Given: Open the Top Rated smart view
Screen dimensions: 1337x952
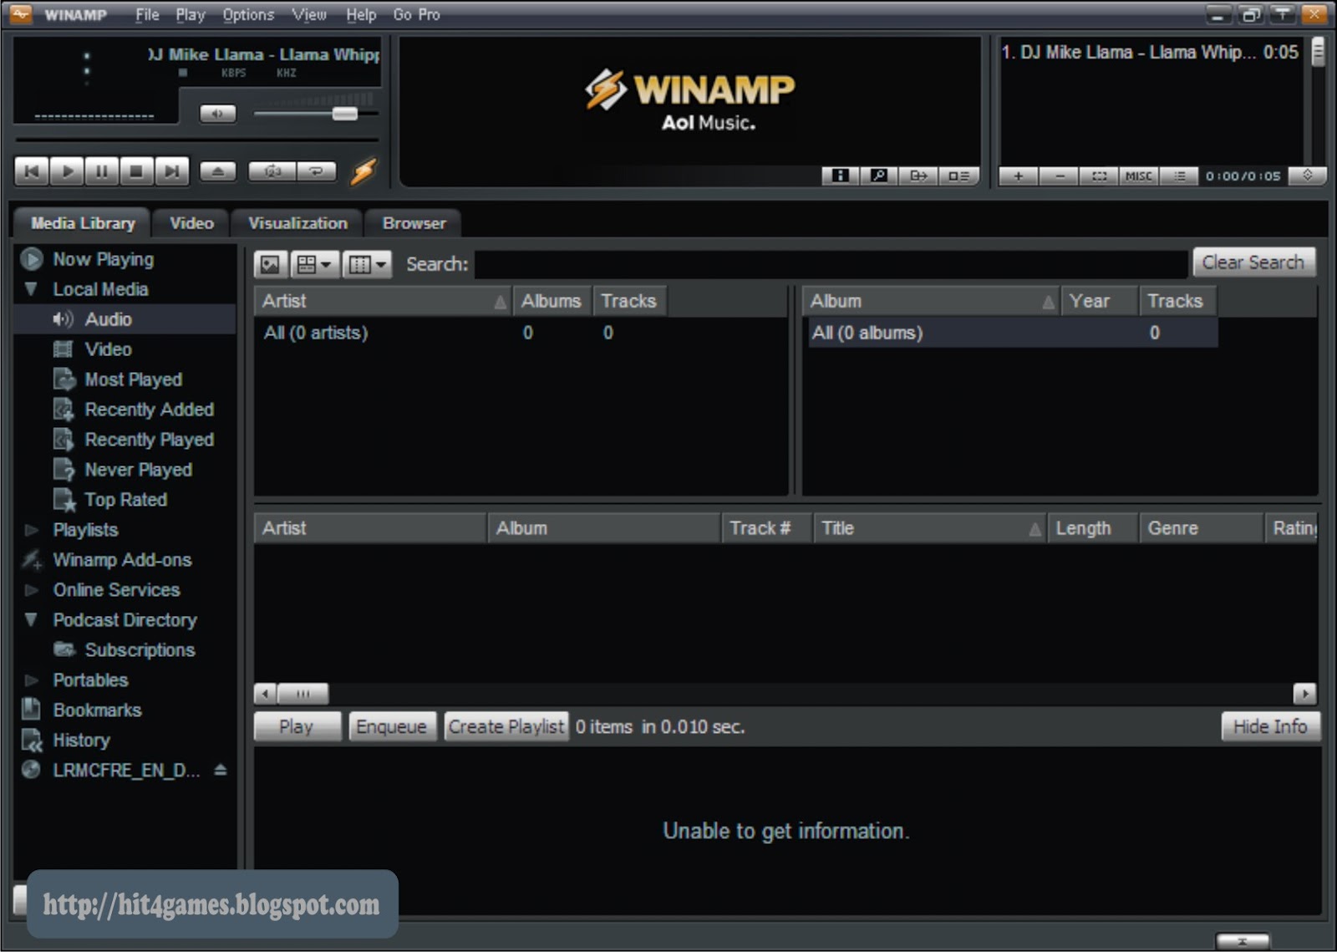Looking at the screenshot, I should click(125, 500).
